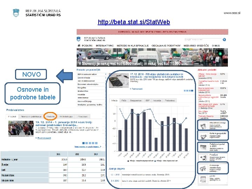Click the home icon beside PODATKI
The width and height of the screenshot is (252, 189).
[79, 45]
